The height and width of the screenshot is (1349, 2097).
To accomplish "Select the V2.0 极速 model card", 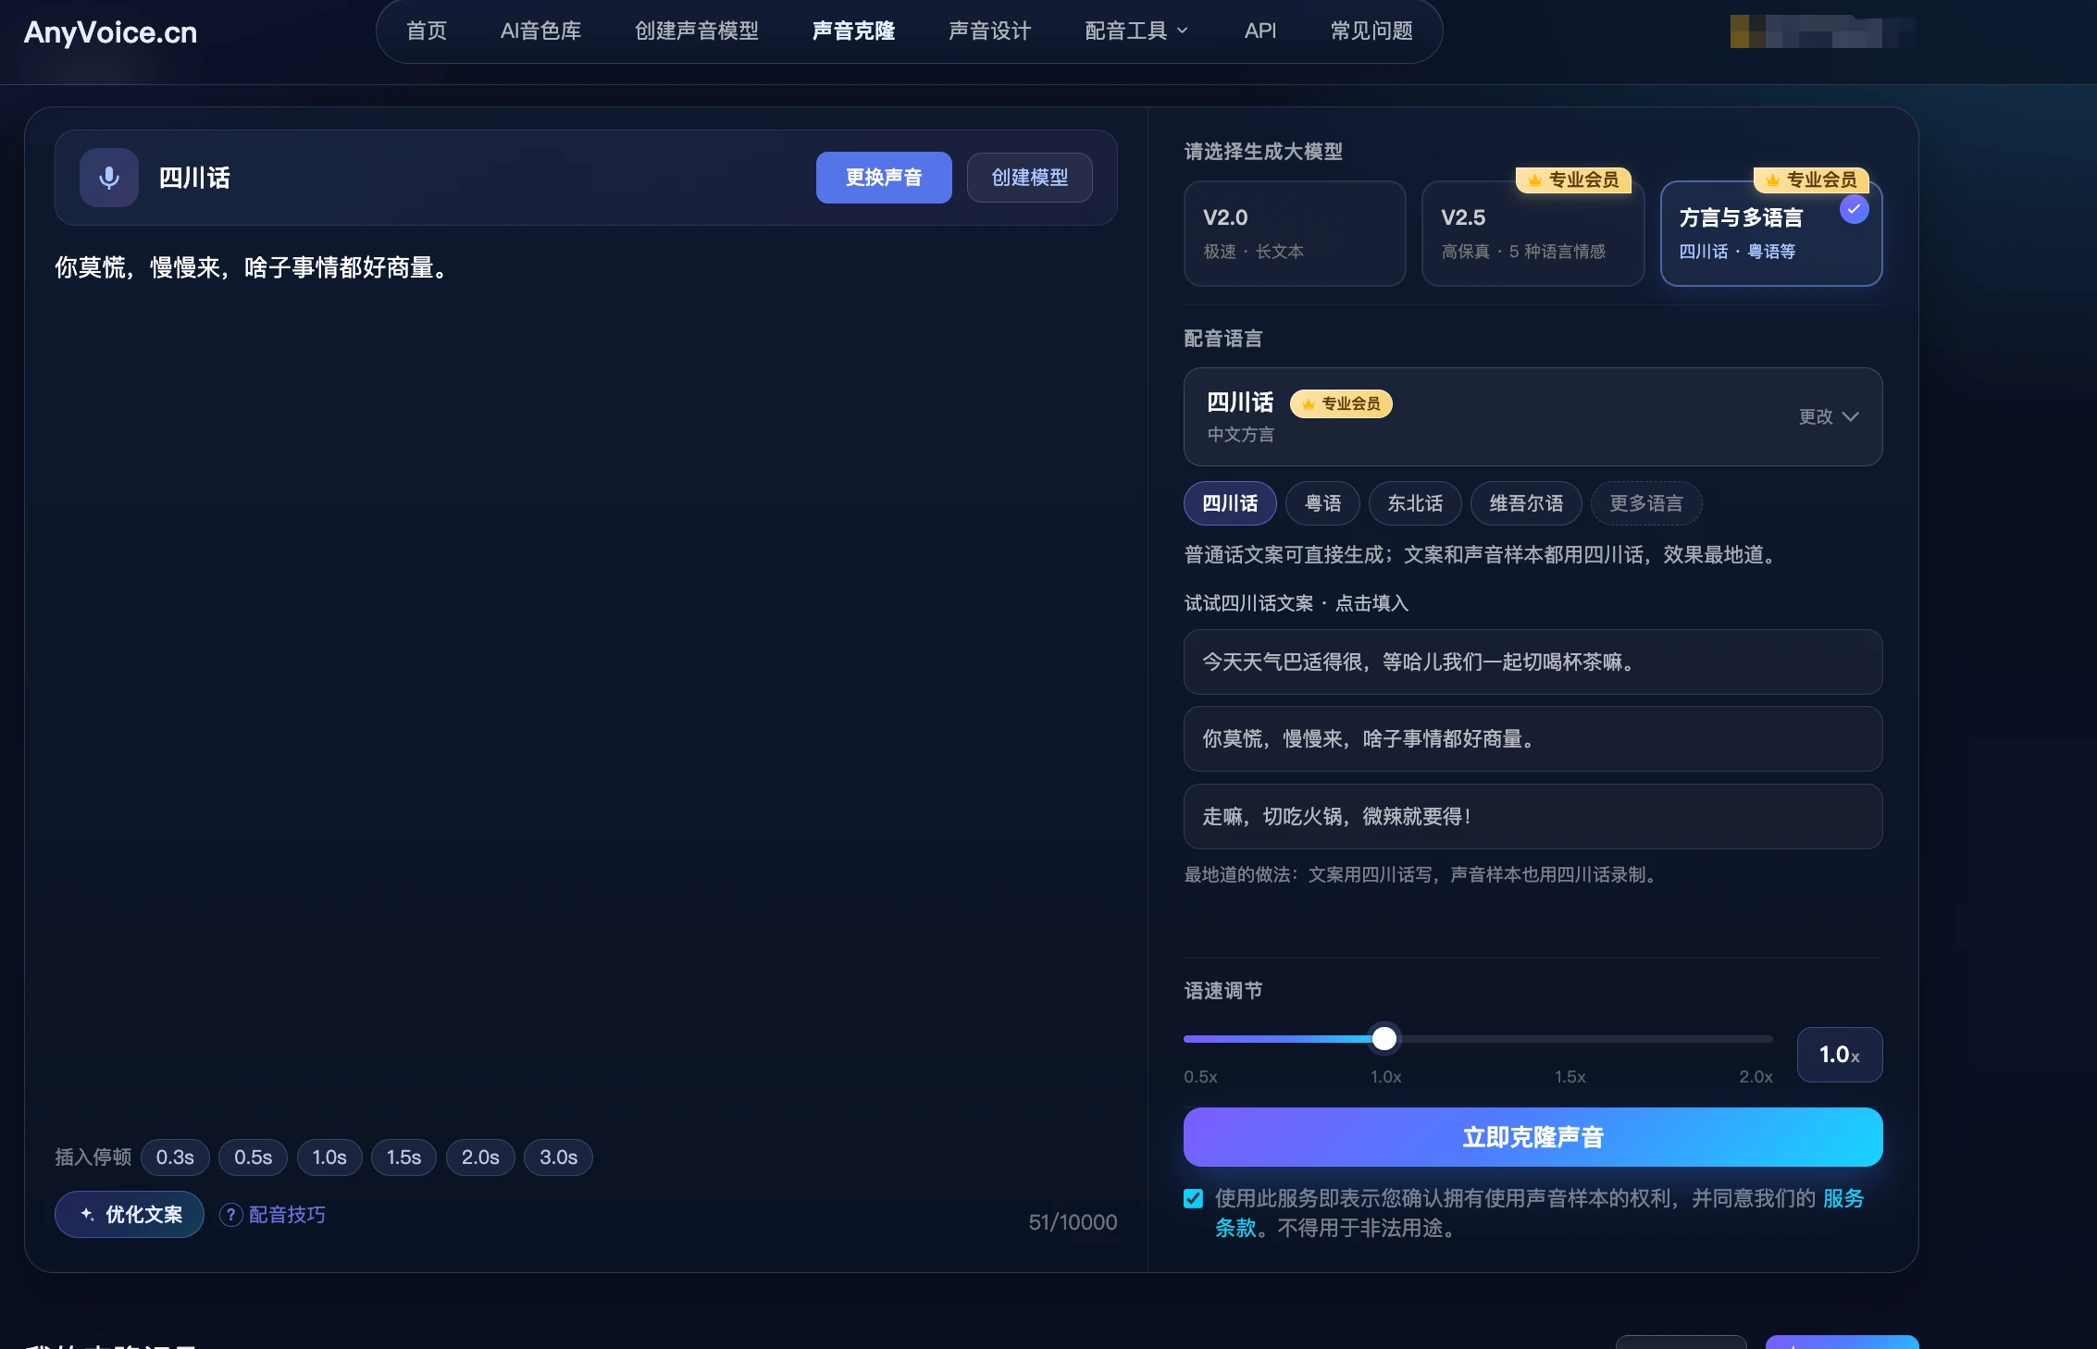I will 1295,233.
